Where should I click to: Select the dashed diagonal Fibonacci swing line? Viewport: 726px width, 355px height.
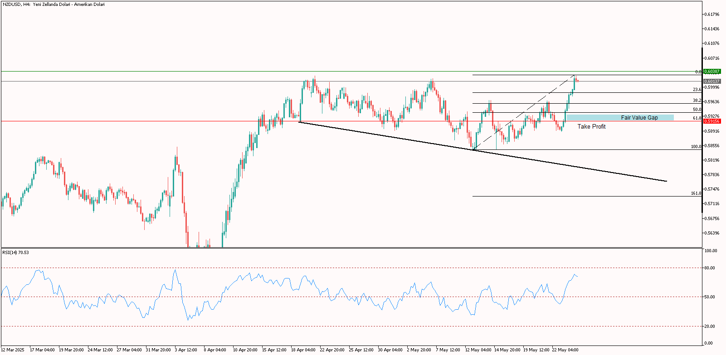(x=524, y=112)
